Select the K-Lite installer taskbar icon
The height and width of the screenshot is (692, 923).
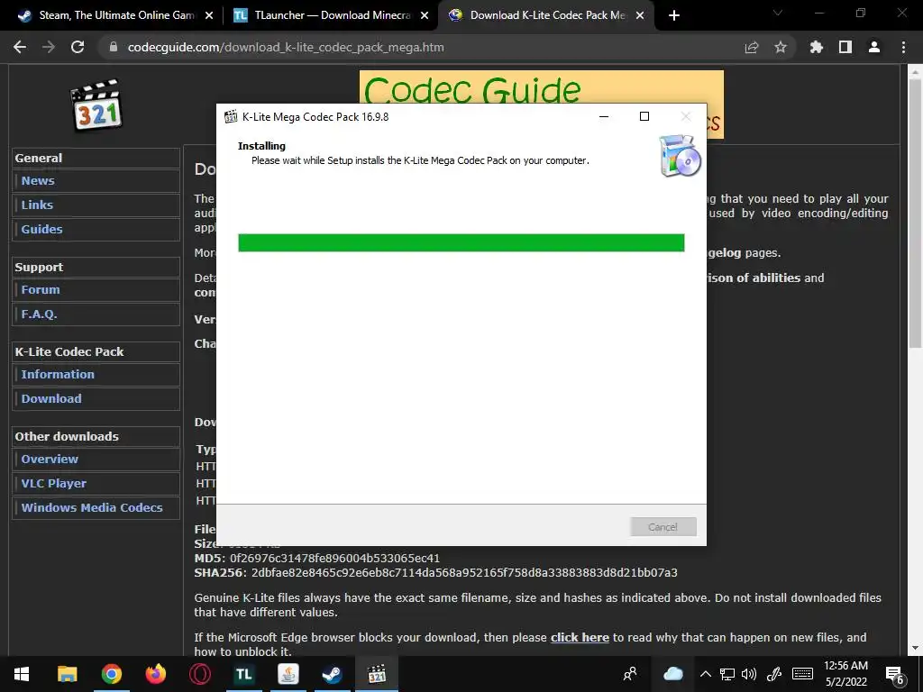click(x=376, y=674)
